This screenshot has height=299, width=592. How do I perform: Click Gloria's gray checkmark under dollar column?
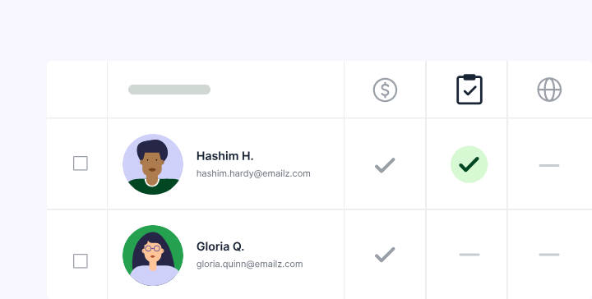coord(385,255)
